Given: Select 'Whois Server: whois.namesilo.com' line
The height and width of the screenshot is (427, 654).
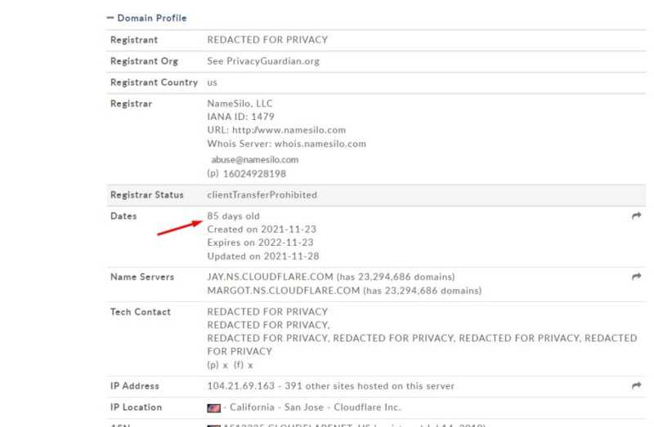Looking at the screenshot, I should 287,144.
